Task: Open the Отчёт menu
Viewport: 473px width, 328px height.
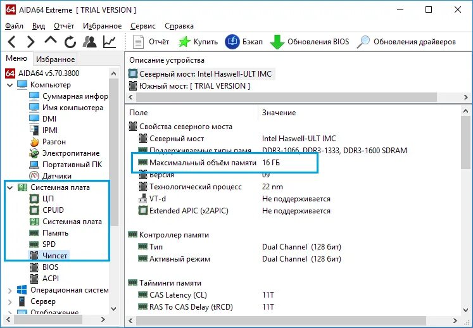Action: click(x=64, y=26)
